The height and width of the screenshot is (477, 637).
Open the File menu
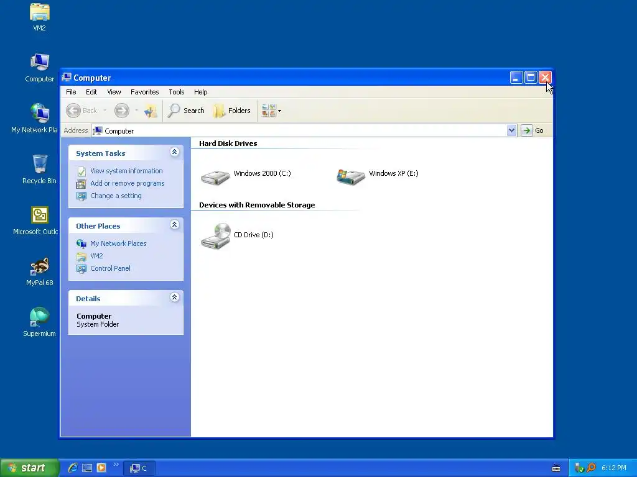[71, 92]
